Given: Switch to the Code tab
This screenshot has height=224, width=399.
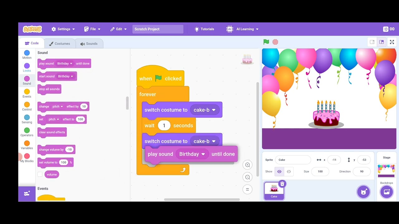Looking at the screenshot, I should pos(31,43).
